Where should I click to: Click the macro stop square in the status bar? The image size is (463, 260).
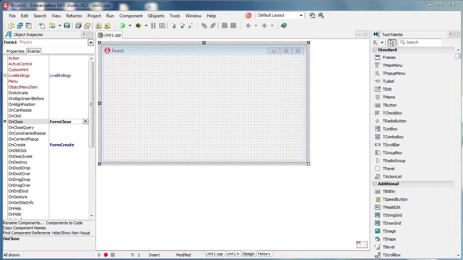[x=112, y=255]
